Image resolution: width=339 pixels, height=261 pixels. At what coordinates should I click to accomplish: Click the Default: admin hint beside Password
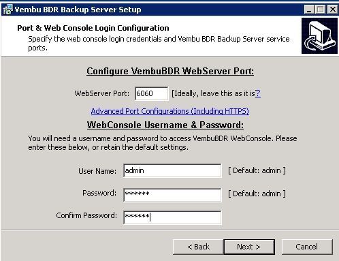pyautogui.click(x=257, y=194)
